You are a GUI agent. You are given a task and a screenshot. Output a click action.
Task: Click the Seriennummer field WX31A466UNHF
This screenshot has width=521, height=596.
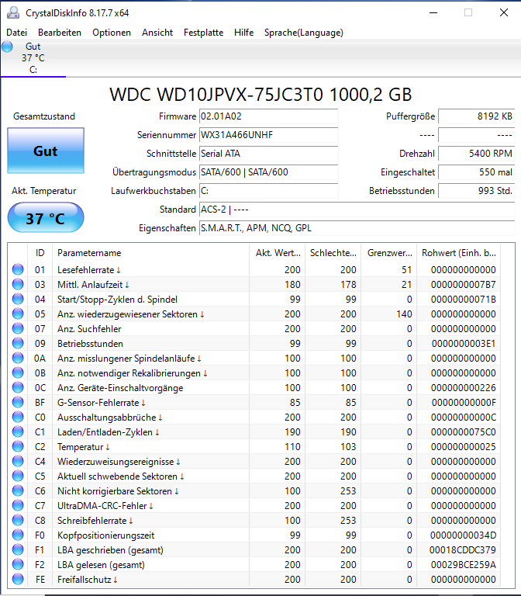(x=268, y=135)
